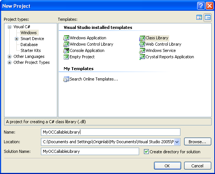Select the Visual C# project type label

pyautogui.click(x=22, y=27)
